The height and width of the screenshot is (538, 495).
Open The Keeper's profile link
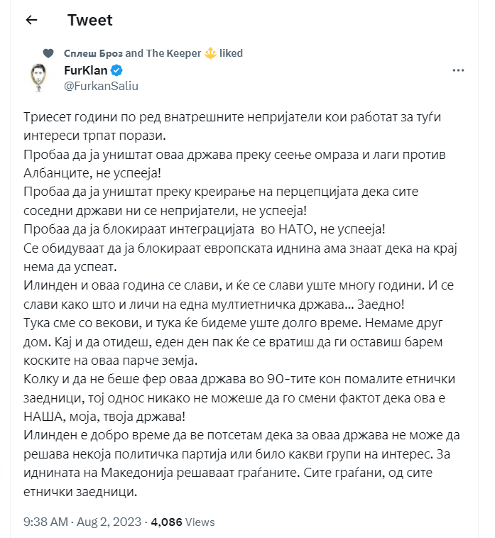[173, 53]
